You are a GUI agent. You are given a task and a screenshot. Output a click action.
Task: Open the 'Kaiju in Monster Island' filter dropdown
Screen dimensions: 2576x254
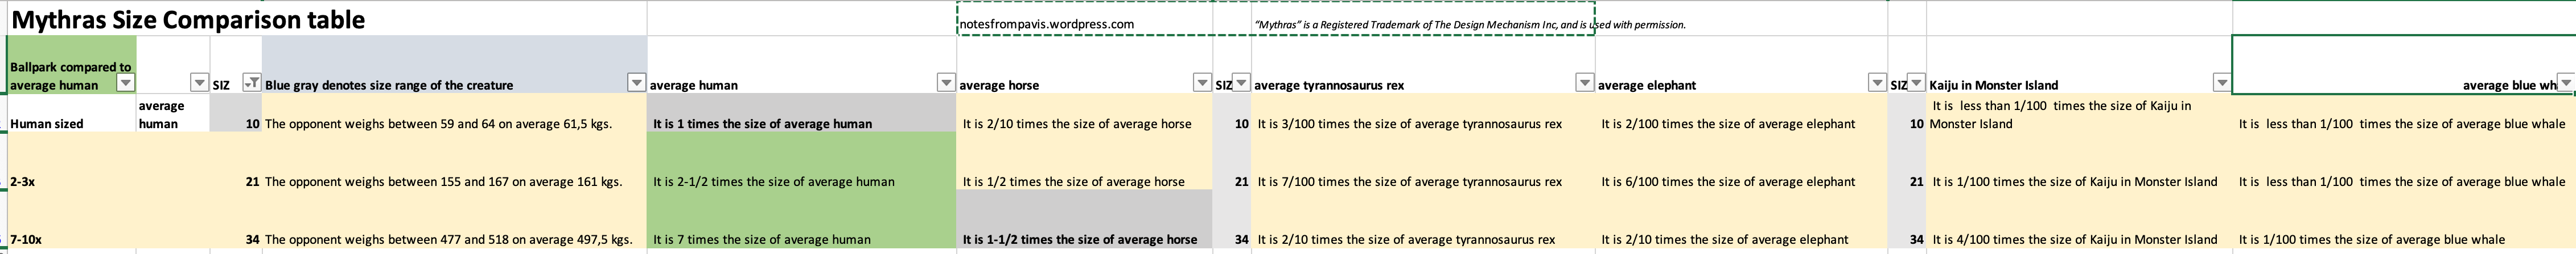pyautogui.click(x=2221, y=83)
